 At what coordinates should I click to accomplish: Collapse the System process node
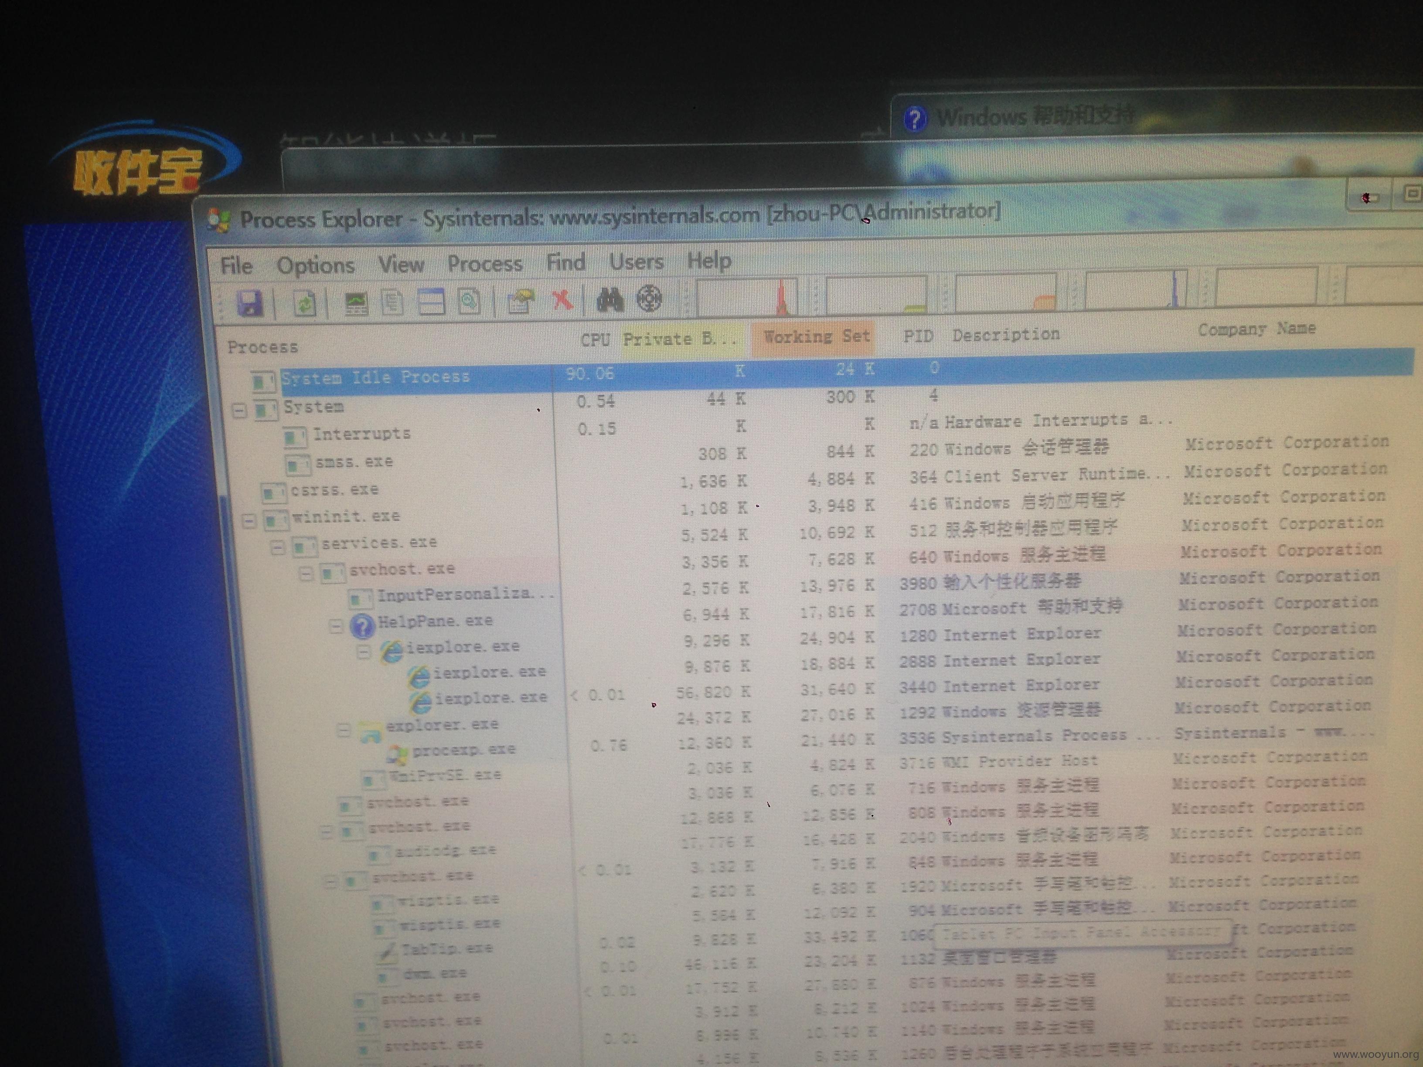[239, 410]
